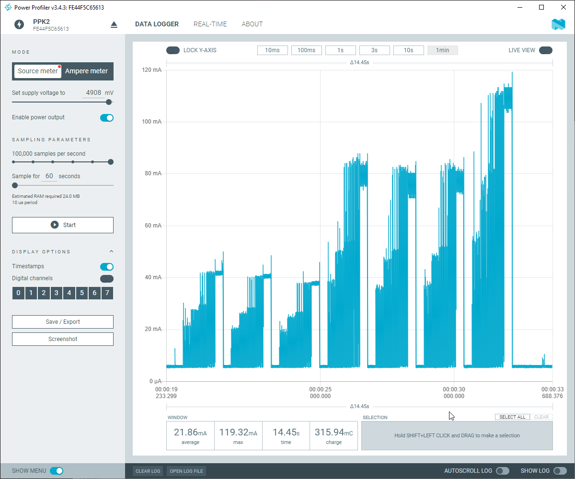Select Ampere meter mode
575x479 pixels.
point(87,71)
